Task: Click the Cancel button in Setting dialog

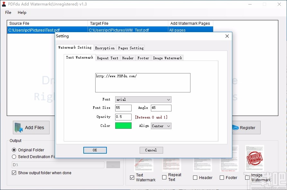Action: 151,150
